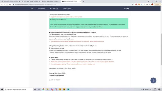Click the tab search circle icon in title bar

(149, 2)
